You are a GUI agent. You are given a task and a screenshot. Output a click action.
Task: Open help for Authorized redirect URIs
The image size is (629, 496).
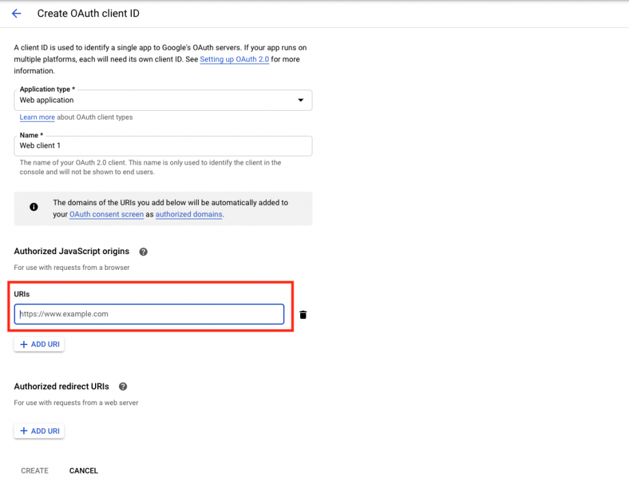123,387
